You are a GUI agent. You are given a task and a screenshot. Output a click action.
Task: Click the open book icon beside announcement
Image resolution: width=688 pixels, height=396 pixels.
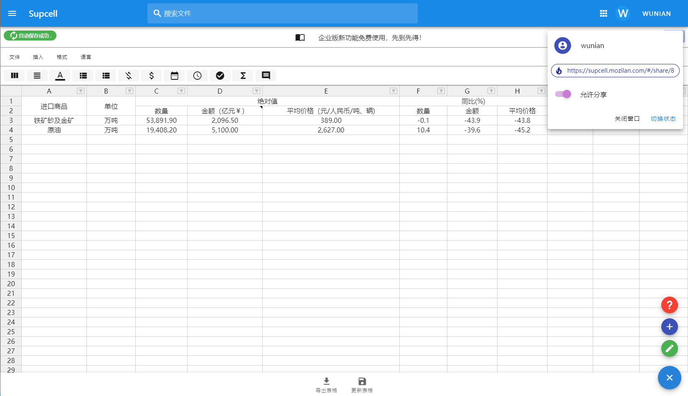(x=300, y=38)
